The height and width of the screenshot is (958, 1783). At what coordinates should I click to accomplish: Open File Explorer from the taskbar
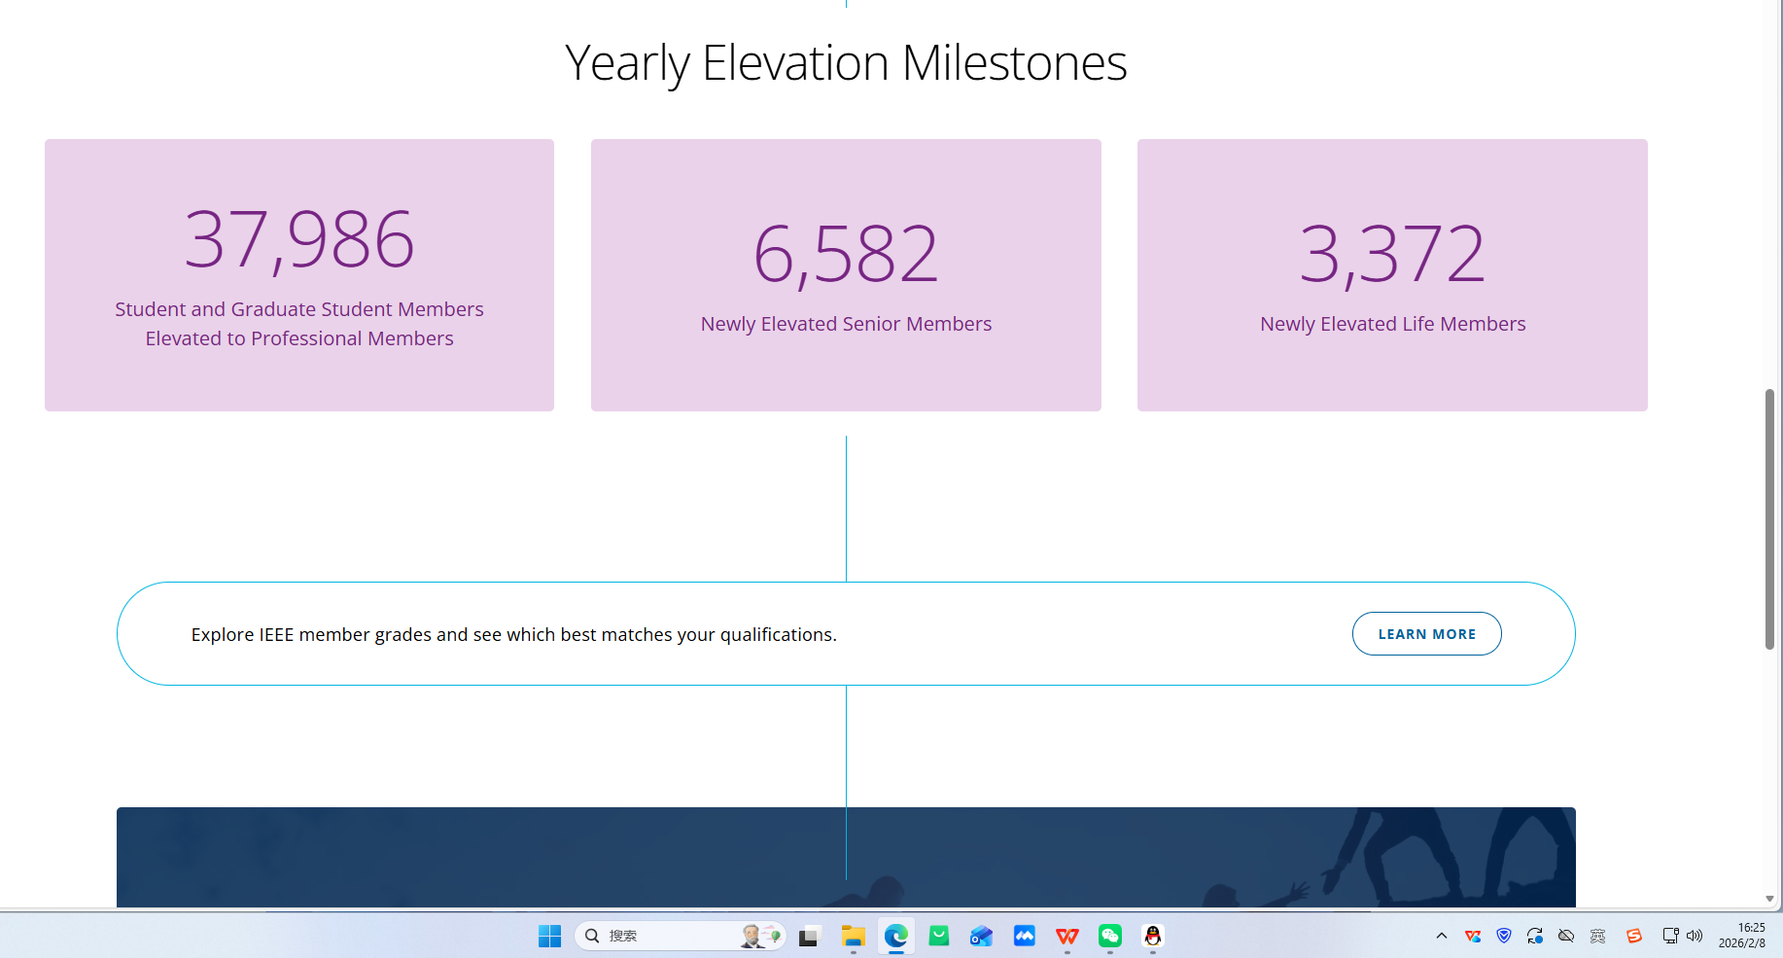853,936
